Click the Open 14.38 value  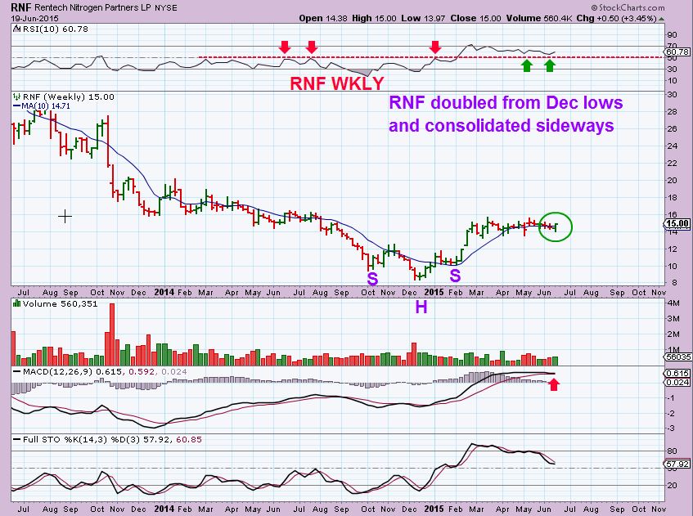tap(323, 19)
